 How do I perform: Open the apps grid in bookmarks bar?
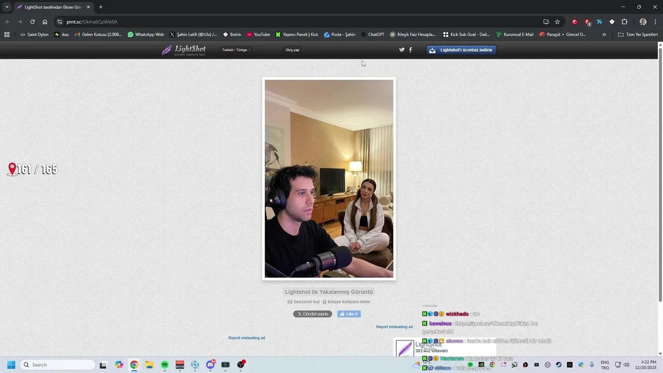click(x=7, y=35)
